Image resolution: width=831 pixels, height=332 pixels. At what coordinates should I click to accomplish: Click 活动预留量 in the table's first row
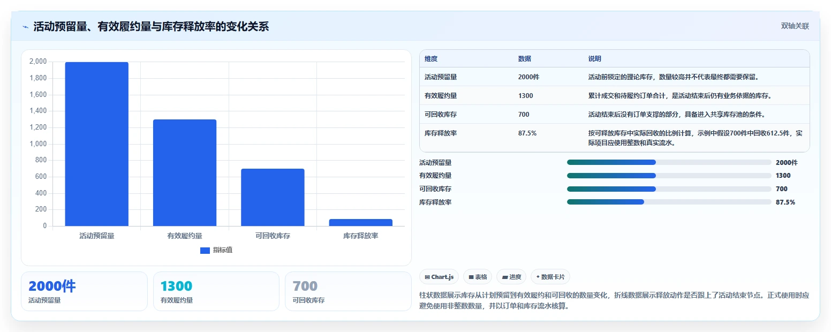441,77
